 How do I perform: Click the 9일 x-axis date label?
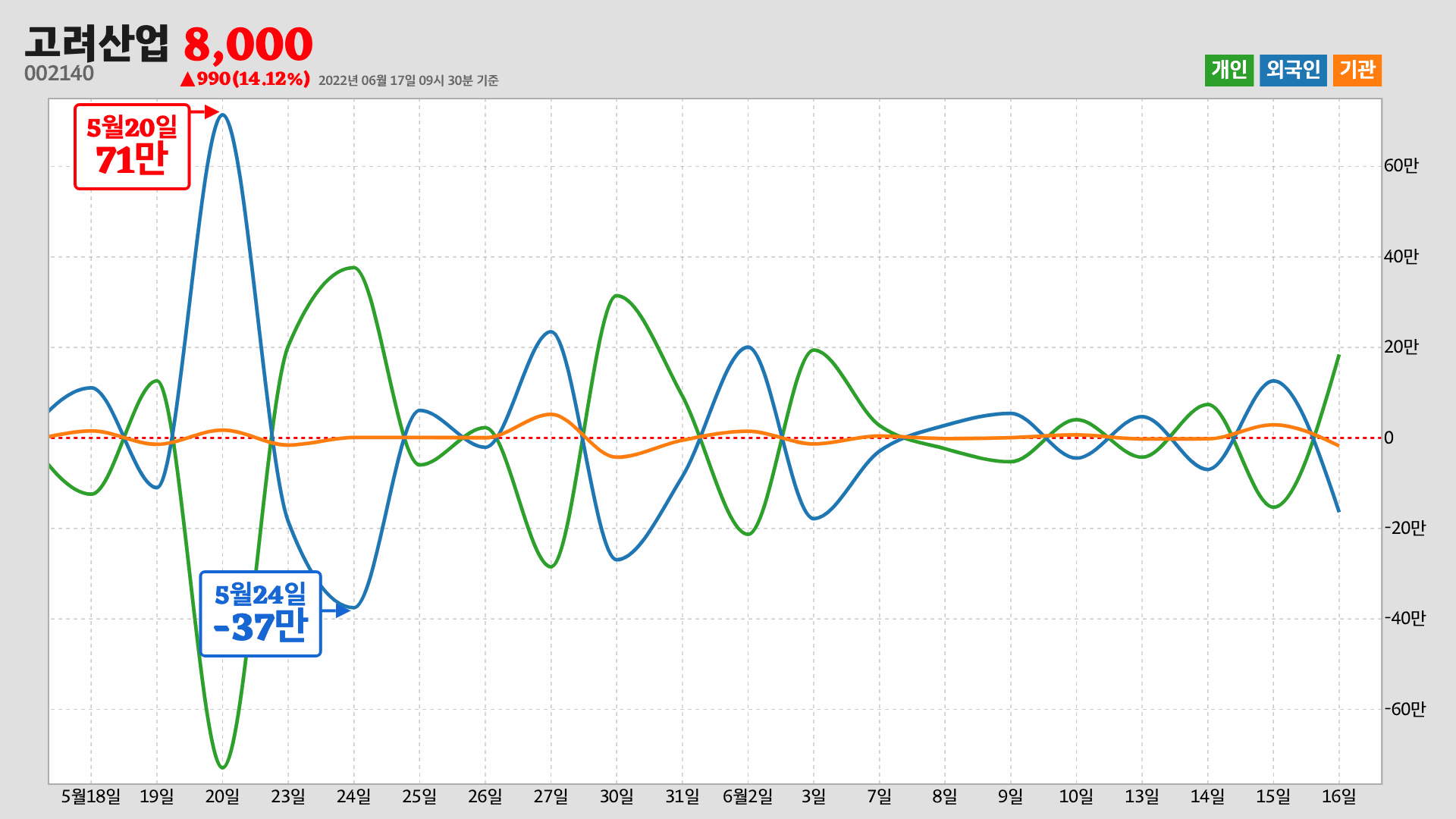coord(1011,796)
